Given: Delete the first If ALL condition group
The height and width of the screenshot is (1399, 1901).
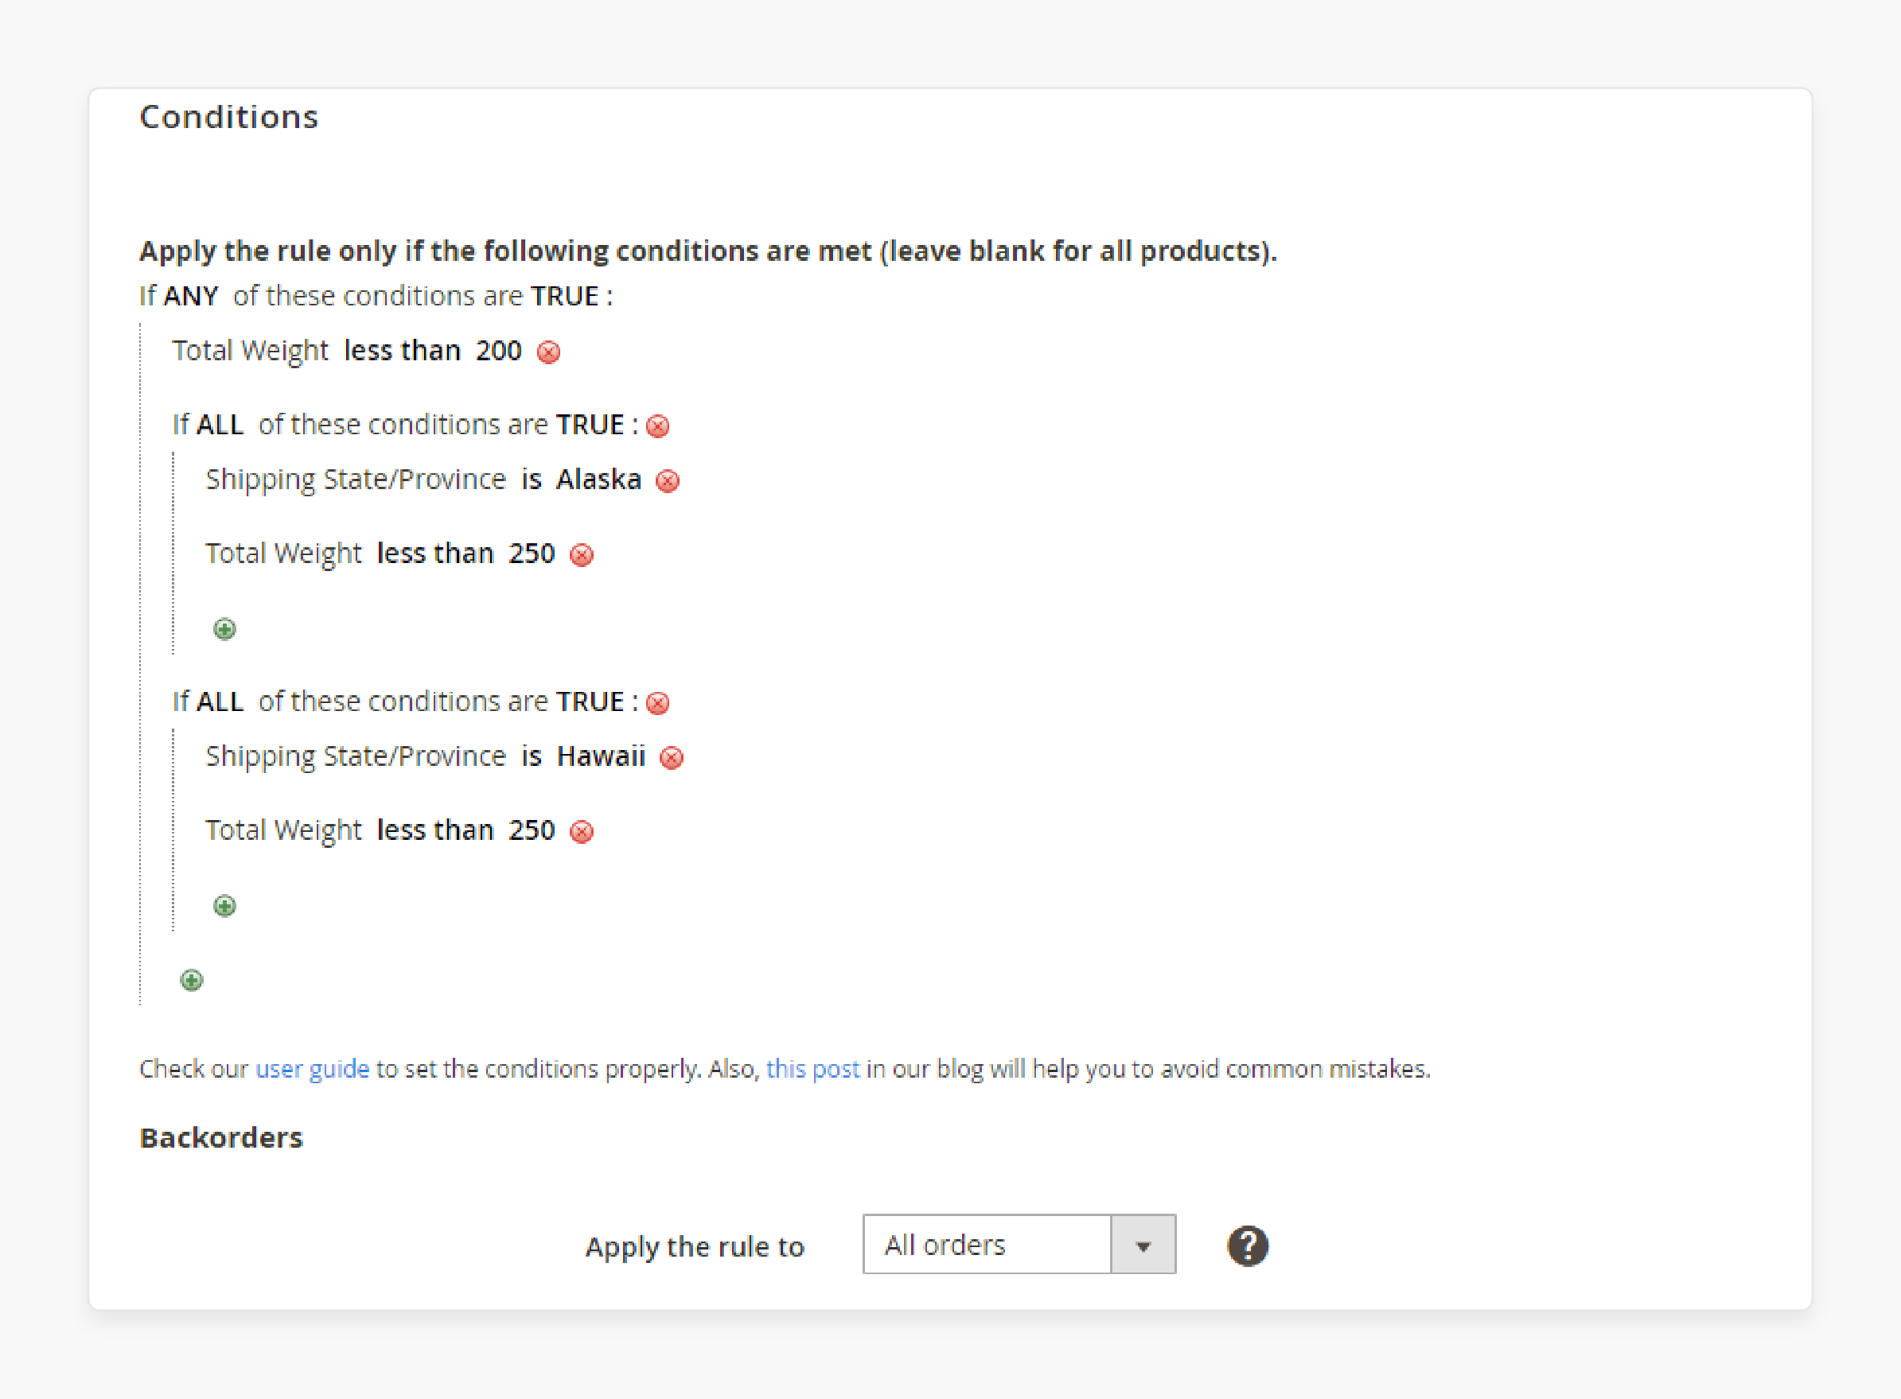Looking at the screenshot, I should [657, 426].
